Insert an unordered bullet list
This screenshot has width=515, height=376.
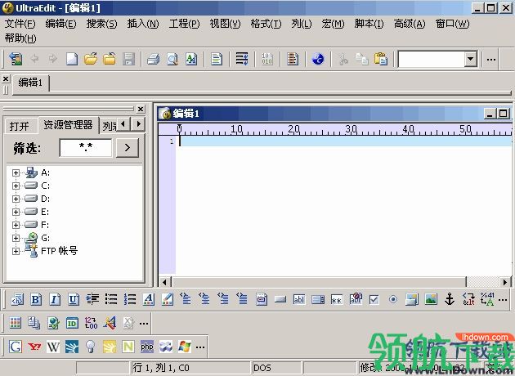(x=111, y=299)
